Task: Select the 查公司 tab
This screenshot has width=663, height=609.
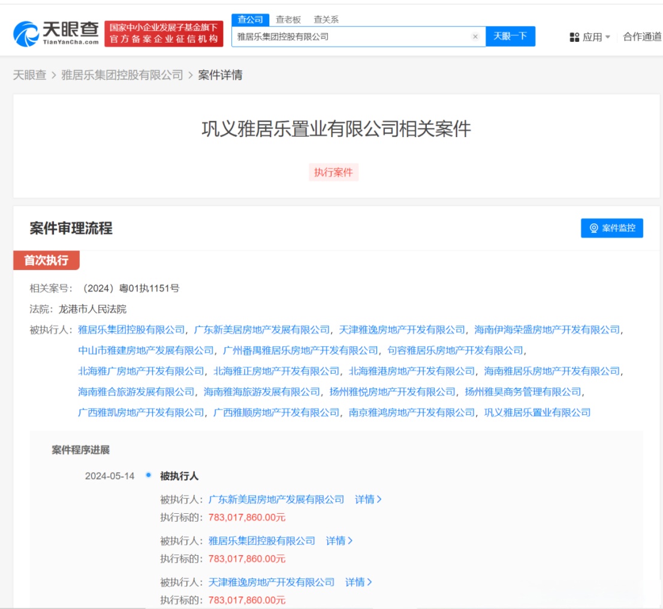Action: [x=251, y=19]
